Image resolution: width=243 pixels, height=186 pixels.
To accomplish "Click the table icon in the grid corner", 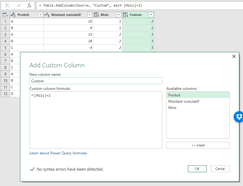I will coord(5,15).
